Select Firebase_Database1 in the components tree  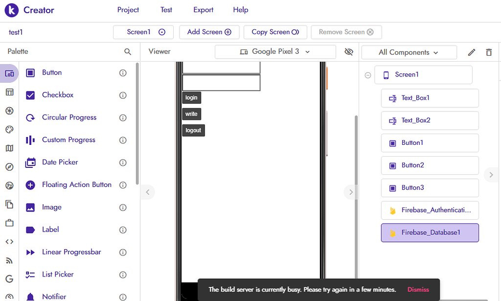[430, 232]
